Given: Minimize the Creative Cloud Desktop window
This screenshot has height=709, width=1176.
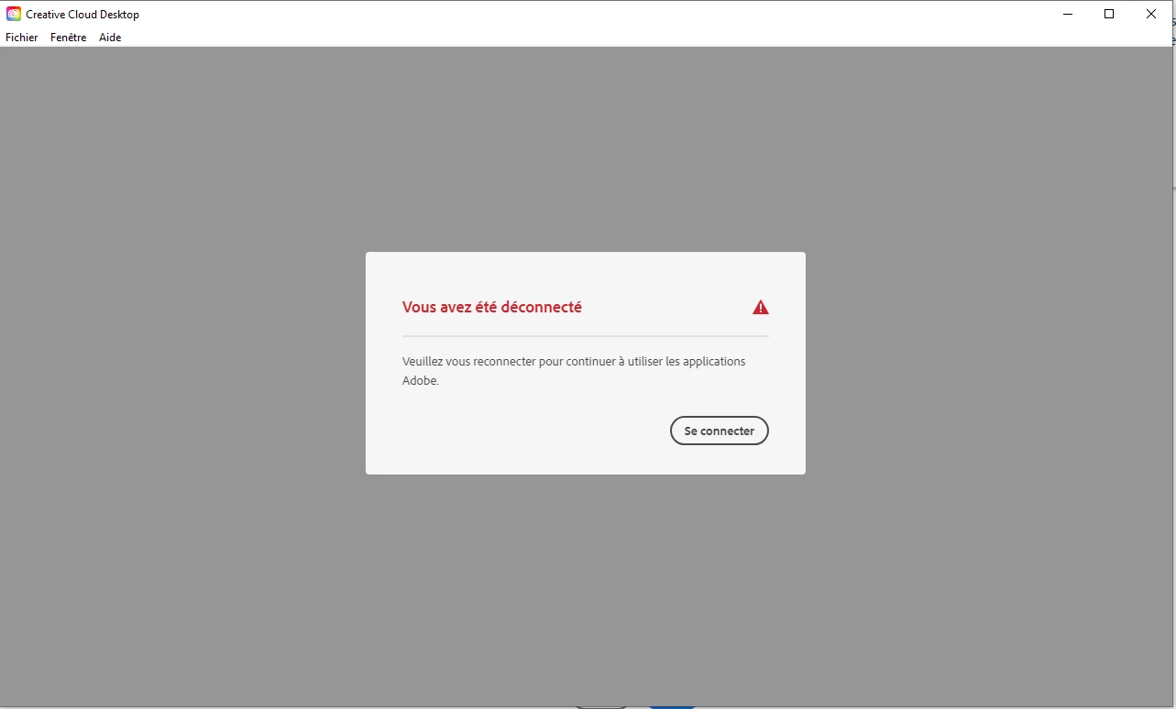Looking at the screenshot, I should (x=1068, y=14).
